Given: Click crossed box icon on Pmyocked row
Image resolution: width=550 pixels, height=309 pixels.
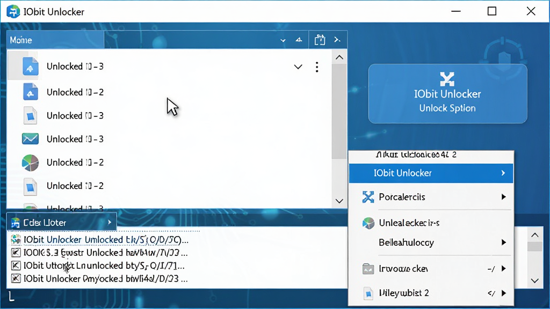Looking at the screenshot, I should 16,278.
